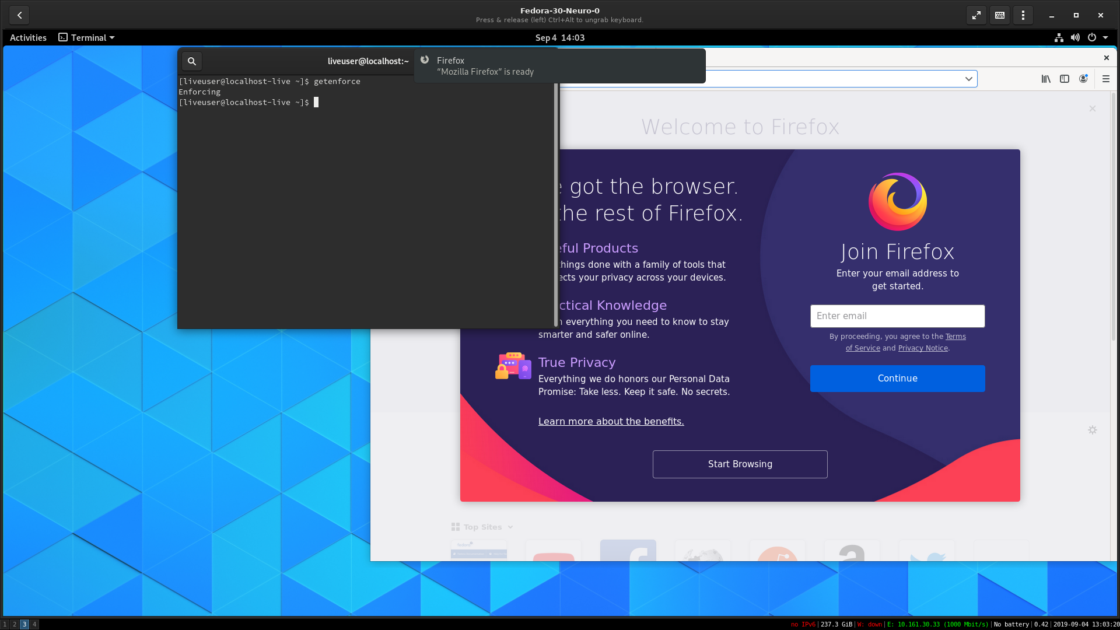Focus the Enter email field
Screen dimensions: 1120x630
click(897, 316)
